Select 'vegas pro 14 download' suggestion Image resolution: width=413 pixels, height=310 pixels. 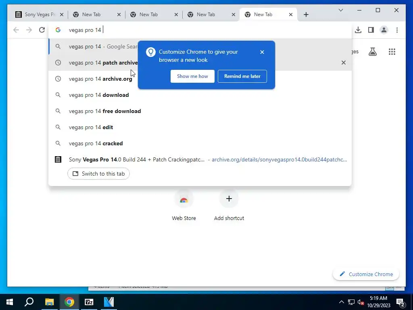tap(200, 95)
